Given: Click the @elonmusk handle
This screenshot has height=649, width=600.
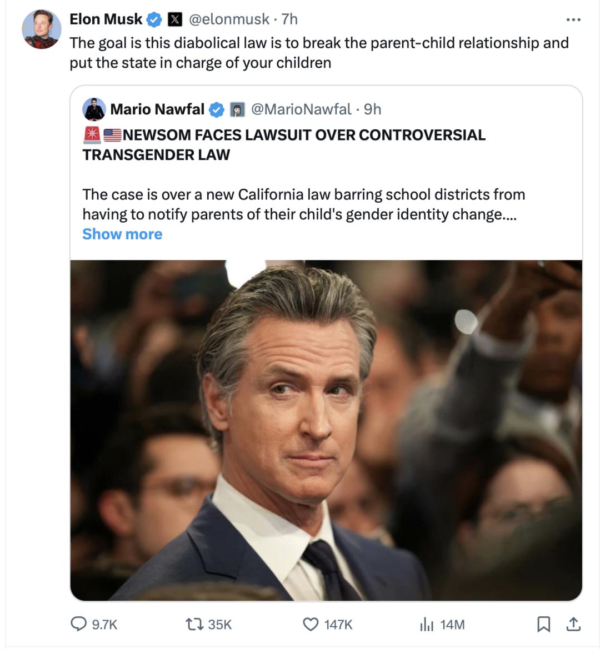Looking at the screenshot, I should (x=229, y=19).
